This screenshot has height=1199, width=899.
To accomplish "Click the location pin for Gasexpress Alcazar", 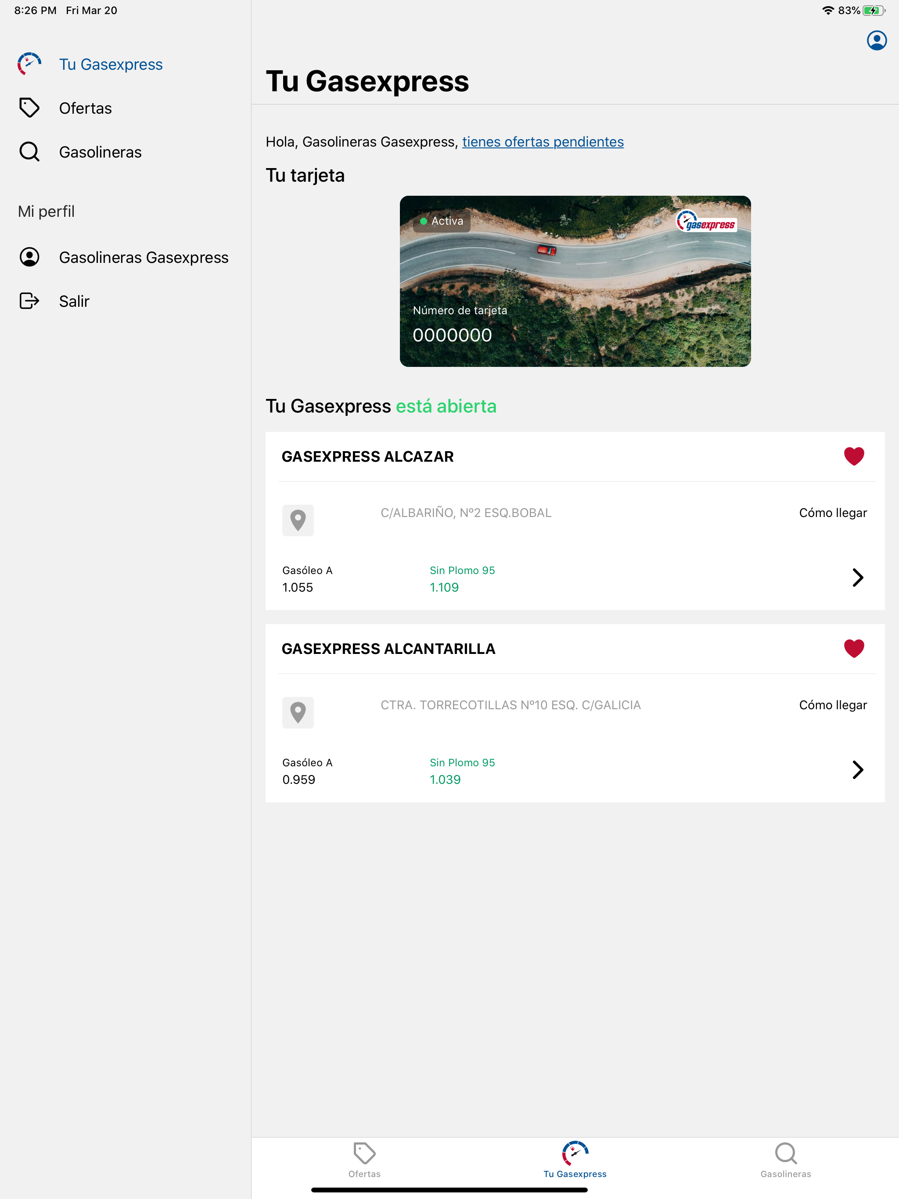I will [x=298, y=521].
